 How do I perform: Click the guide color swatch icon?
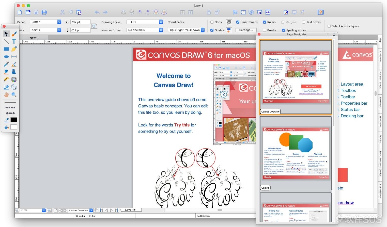[x=229, y=30]
